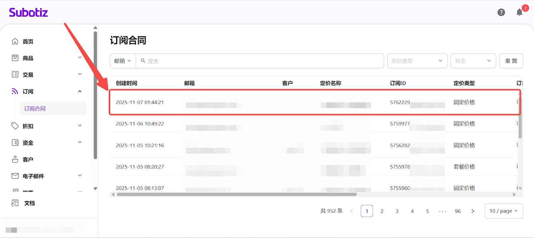Click the 电子邮件 envelope icon
This screenshot has width=534, height=238.
(x=15, y=176)
